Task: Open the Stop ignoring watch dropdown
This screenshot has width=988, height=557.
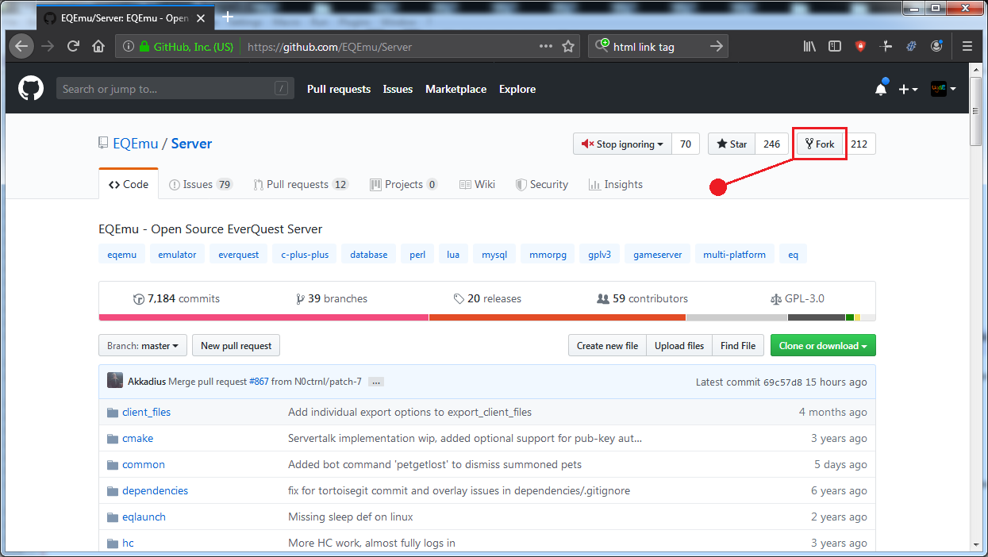Action: click(622, 144)
